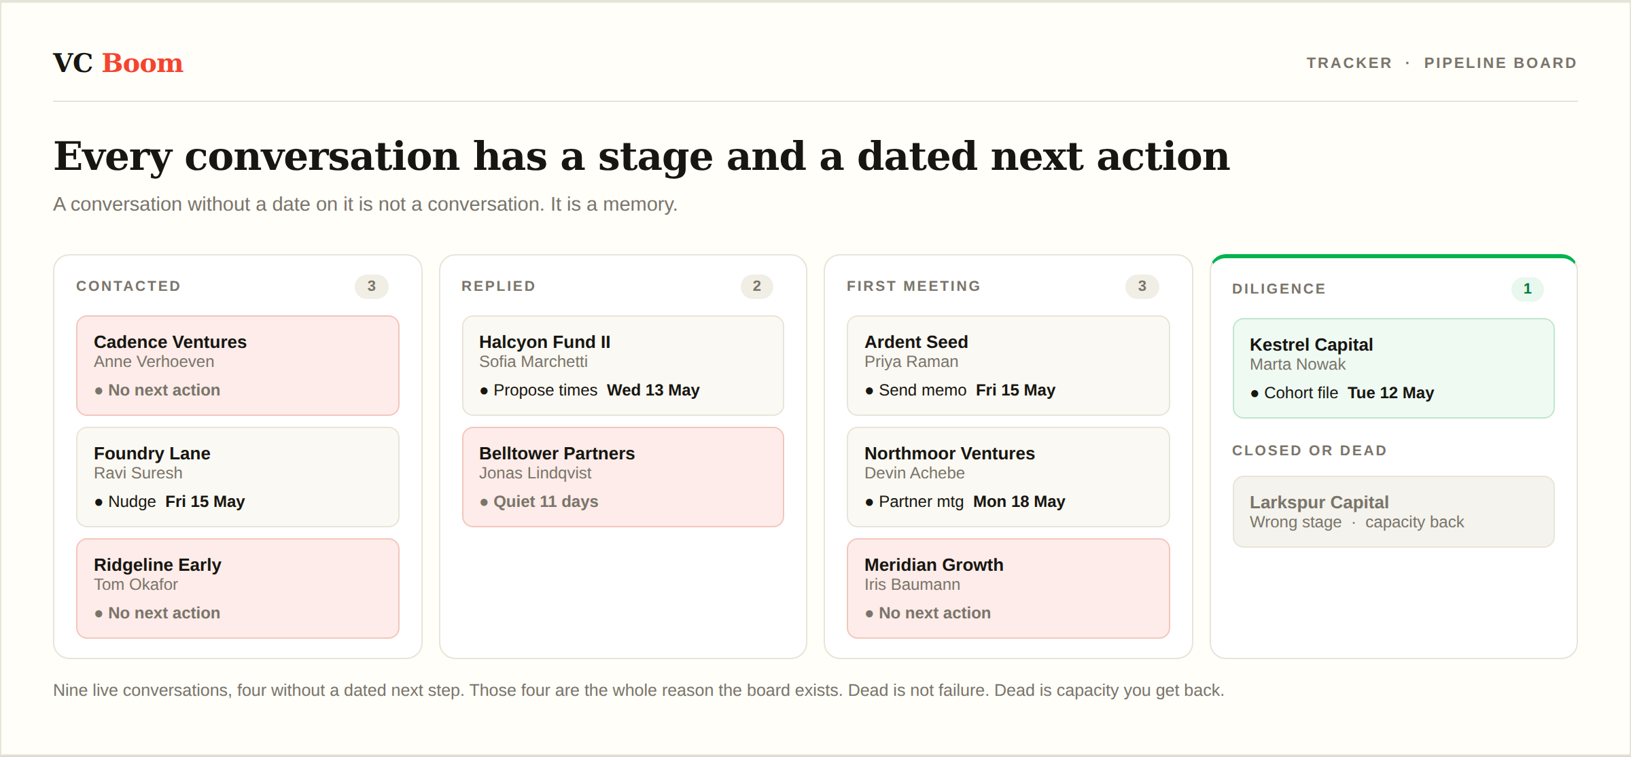Viewport: 1631px width, 757px height.
Task: Select the Ardent Seed card title
Action: pyautogui.click(x=916, y=342)
